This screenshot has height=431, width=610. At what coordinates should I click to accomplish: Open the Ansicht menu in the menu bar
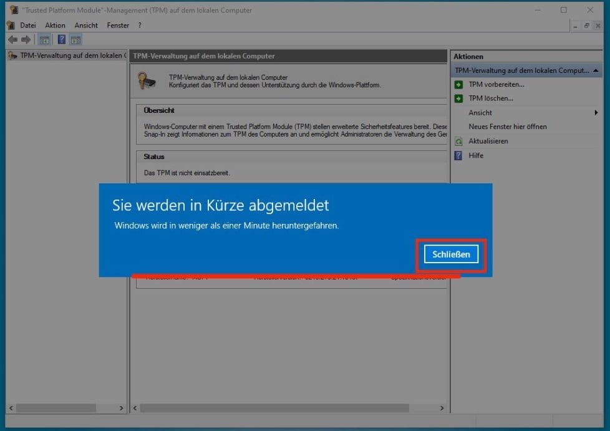86,26
